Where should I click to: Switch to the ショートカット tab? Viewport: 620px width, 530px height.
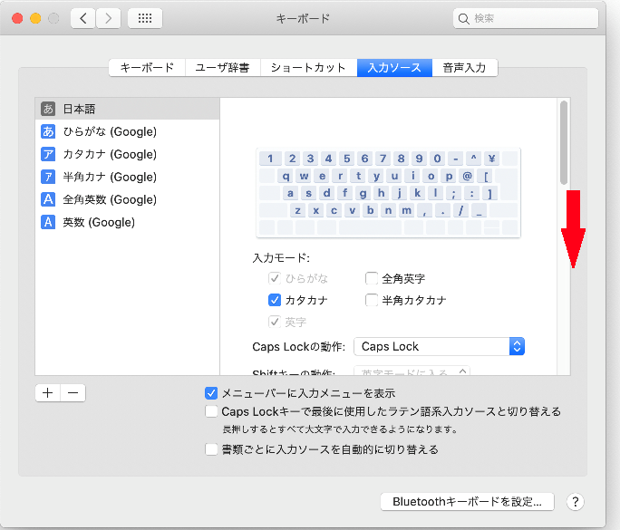308,67
